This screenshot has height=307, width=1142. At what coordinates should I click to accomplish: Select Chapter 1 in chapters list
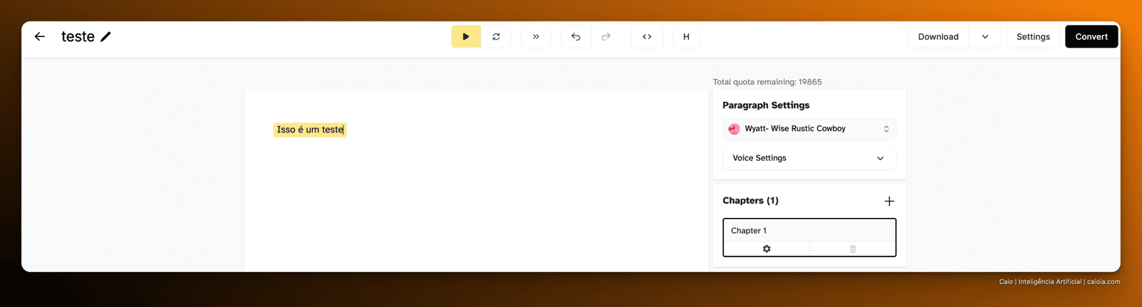tap(809, 230)
